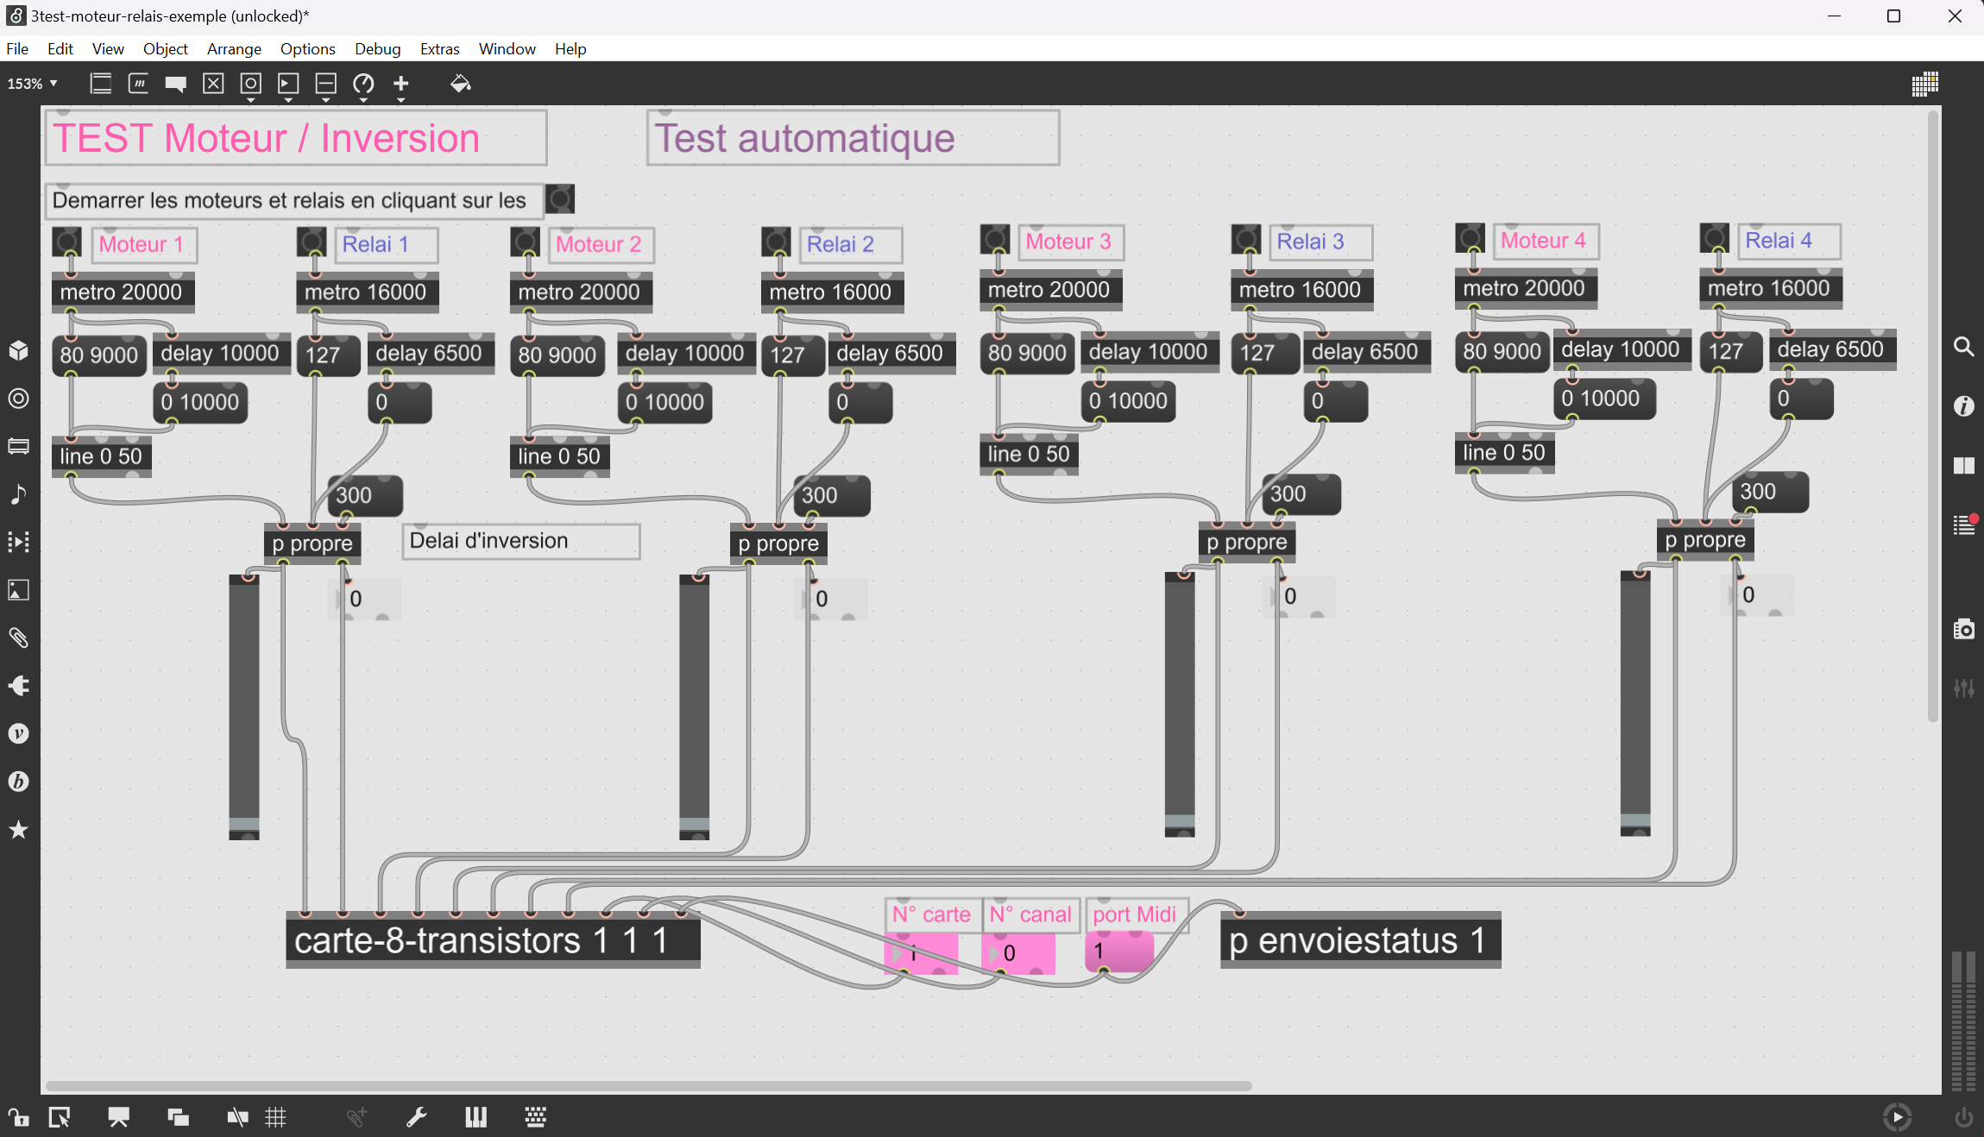Click the bang button next to Moteur 1

(x=67, y=242)
